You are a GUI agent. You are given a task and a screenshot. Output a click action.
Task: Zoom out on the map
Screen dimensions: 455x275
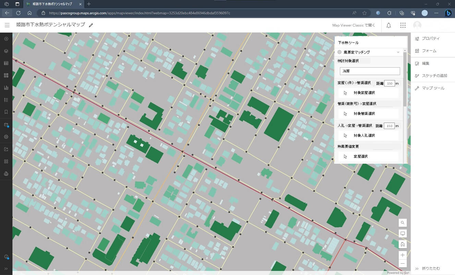point(403,263)
